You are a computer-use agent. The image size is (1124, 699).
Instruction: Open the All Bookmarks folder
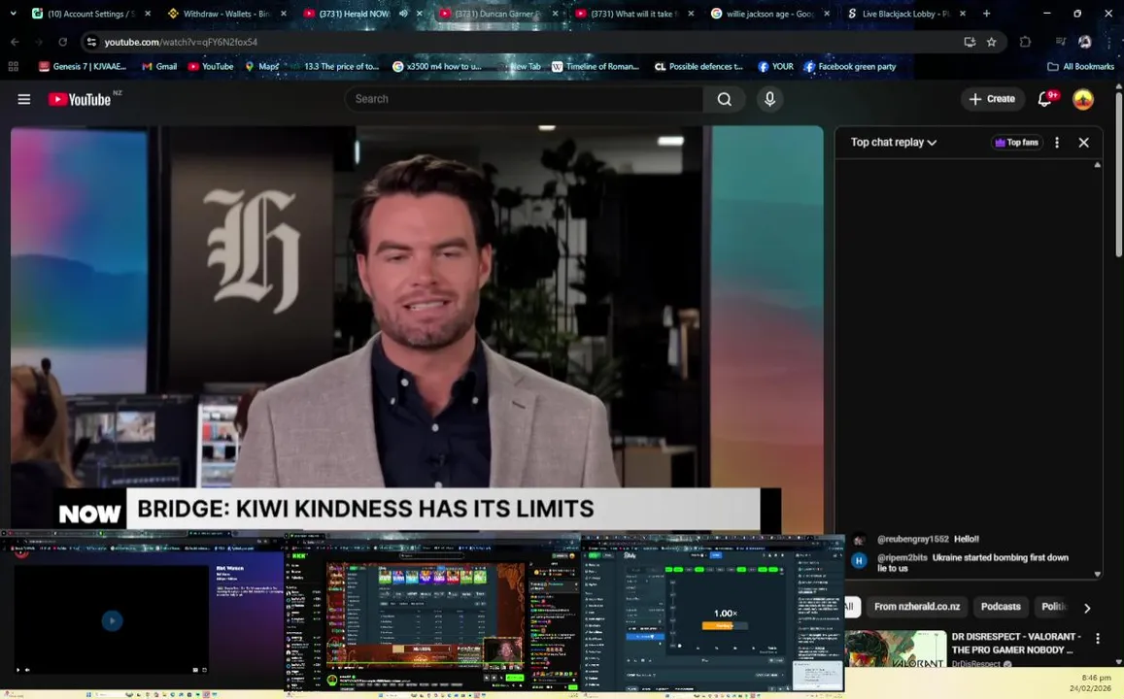pyautogui.click(x=1081, y=67)
